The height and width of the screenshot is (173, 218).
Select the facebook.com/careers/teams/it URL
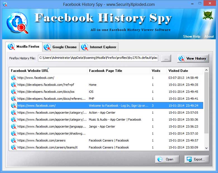[47, 147]
